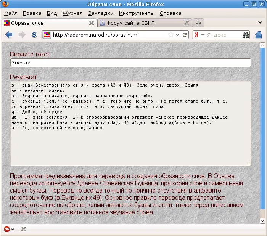Go to the Home page icon

[x=259, y=35]
